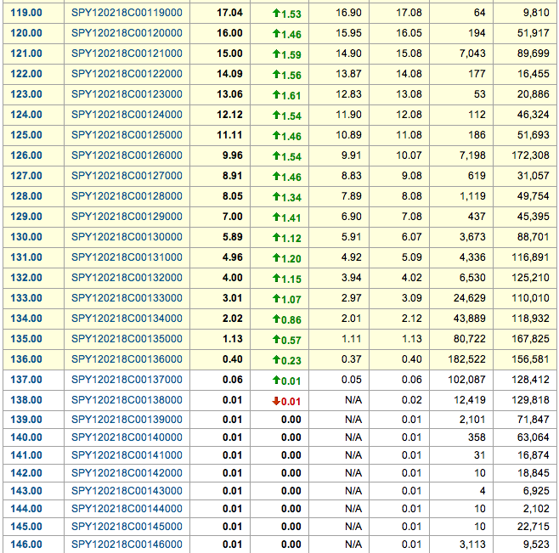Screen dimensions: 559x553
Task: Select bid value 9.91
Action: [x=352, y=155]
